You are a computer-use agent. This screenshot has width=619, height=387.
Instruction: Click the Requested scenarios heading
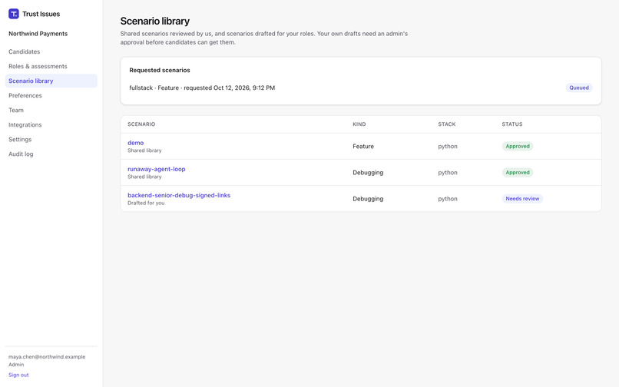(x=160, y=70)
